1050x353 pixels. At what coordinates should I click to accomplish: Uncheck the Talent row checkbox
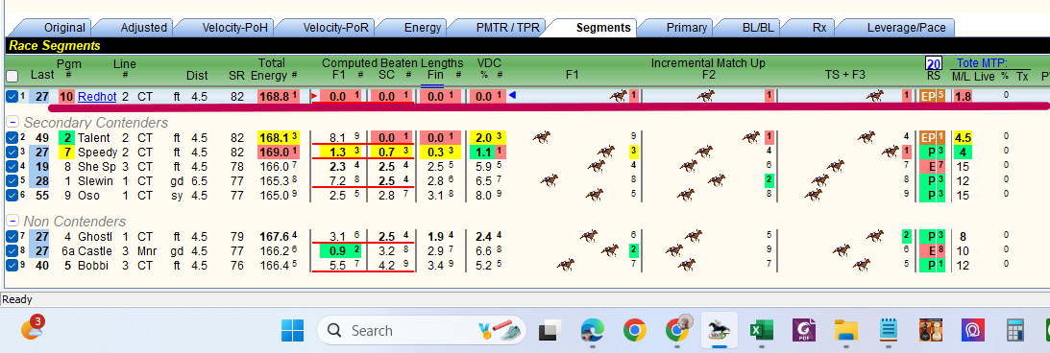[12, 138]
